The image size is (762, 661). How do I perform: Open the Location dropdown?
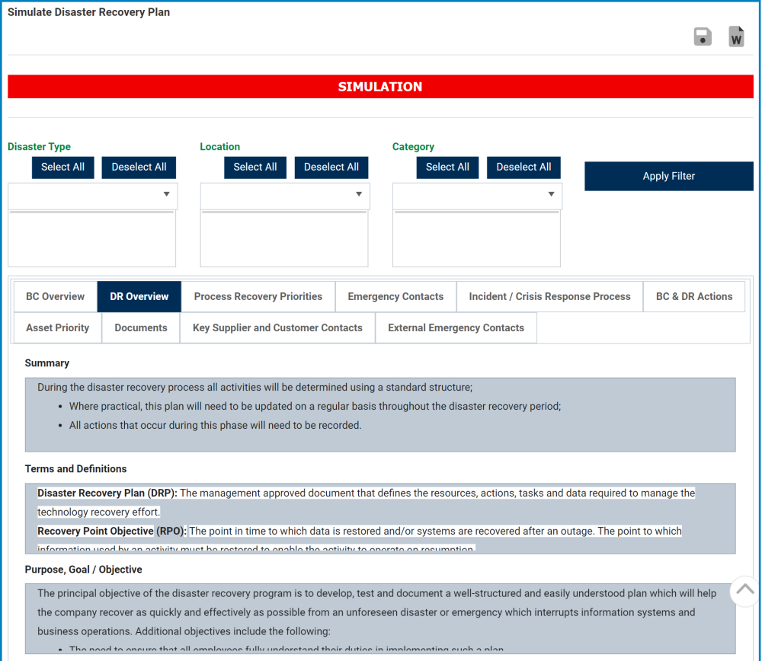(285, 195)
